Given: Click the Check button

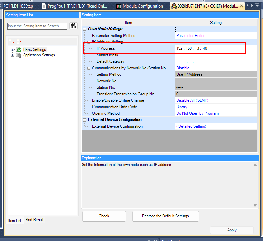Looking at the screenshot, I should [104, 216].
